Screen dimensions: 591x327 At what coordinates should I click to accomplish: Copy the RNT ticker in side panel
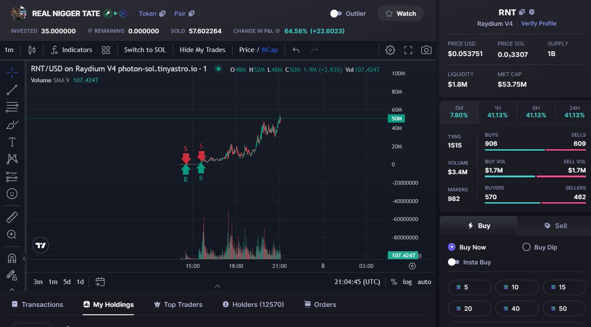click(x=522, y=12)
